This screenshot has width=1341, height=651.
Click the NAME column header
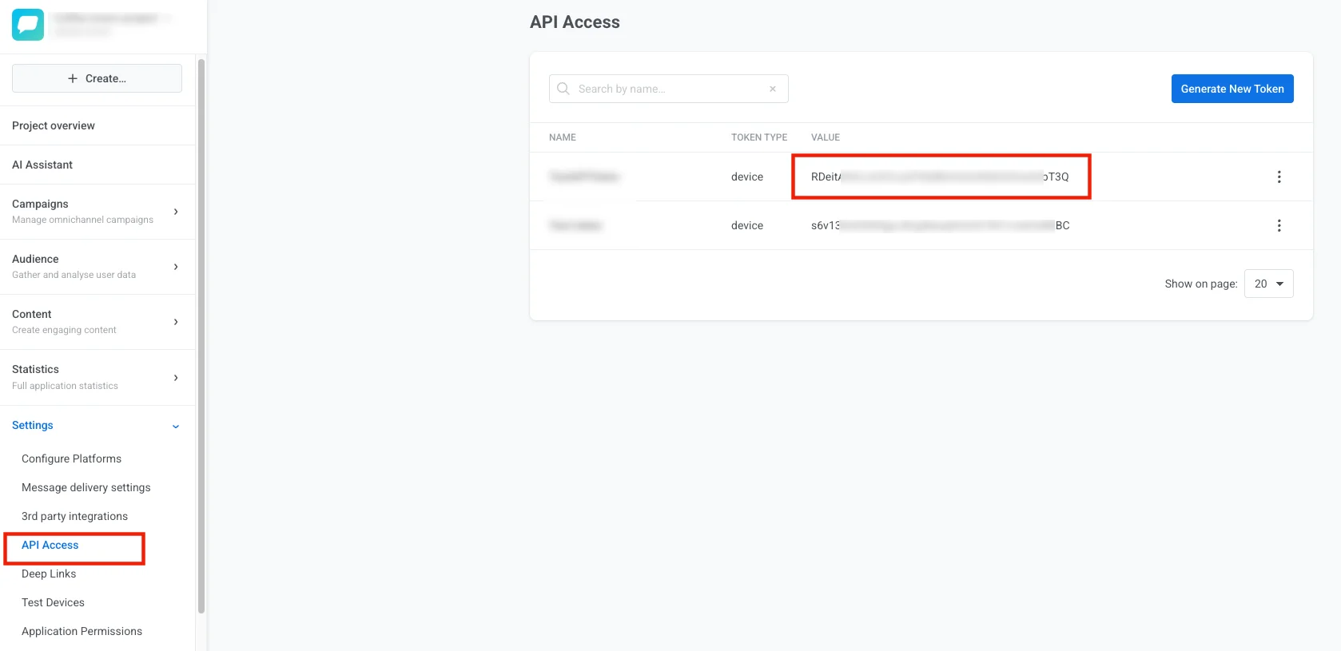click(x=563, y=137)
